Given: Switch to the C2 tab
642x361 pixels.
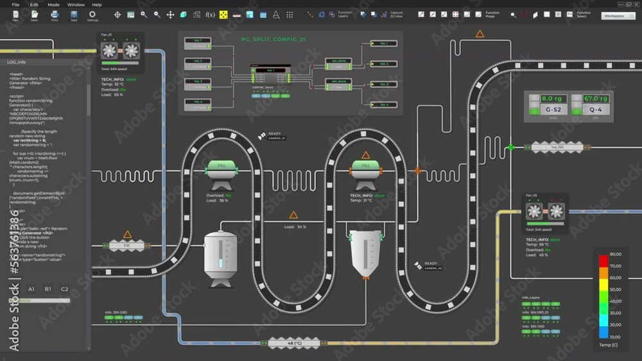Looking at the screenshot, I should (x=65, y=289).
